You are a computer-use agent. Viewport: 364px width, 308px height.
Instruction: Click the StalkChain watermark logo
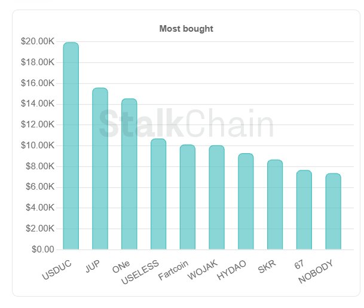coord(186,125)
